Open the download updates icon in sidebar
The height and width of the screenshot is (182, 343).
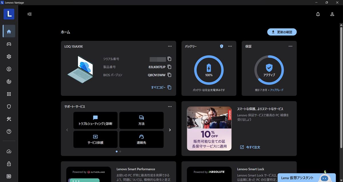click(9, 69)
